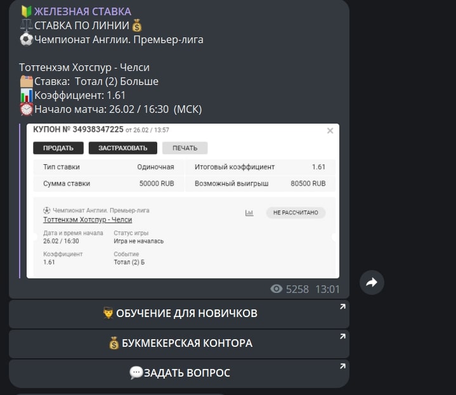Open БУКМЕКЕРСКАЯ КОНТОРА link button
456x395 pixels.
click(x=179, y=343)
